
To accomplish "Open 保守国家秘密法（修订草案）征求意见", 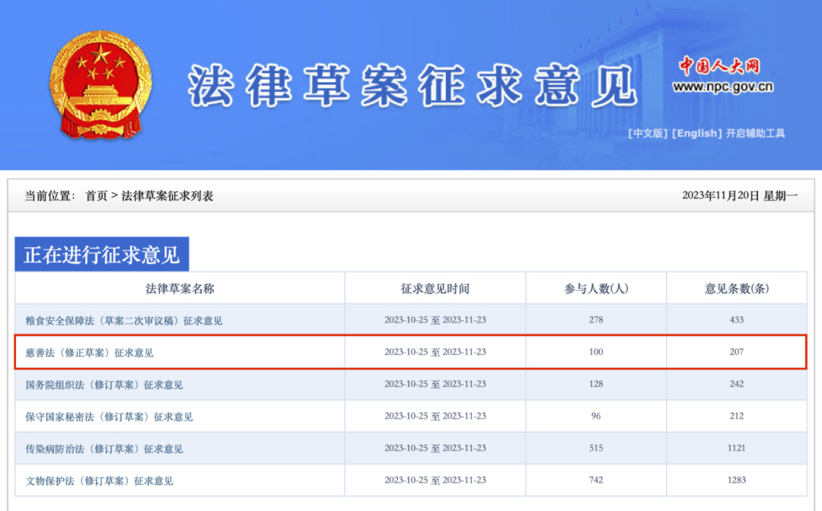I will tap(109, 416).
